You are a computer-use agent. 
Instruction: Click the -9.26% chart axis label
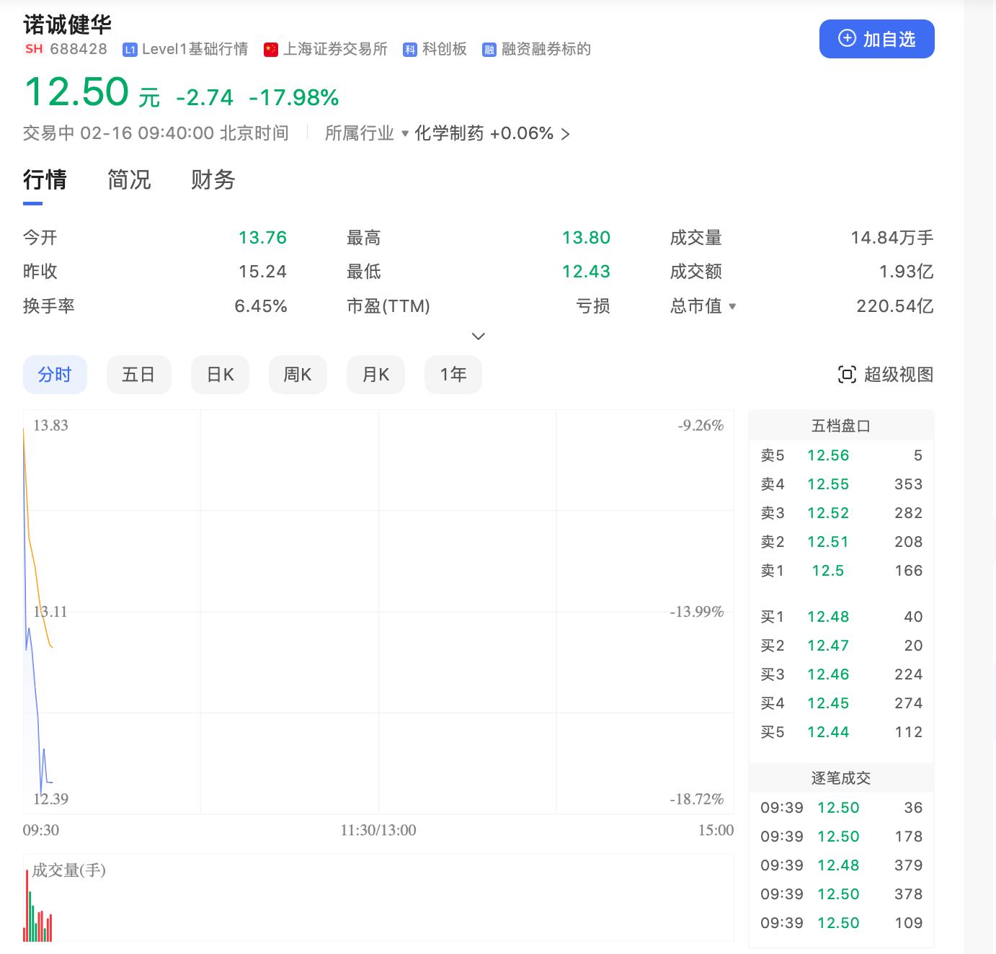coord(701,425)
